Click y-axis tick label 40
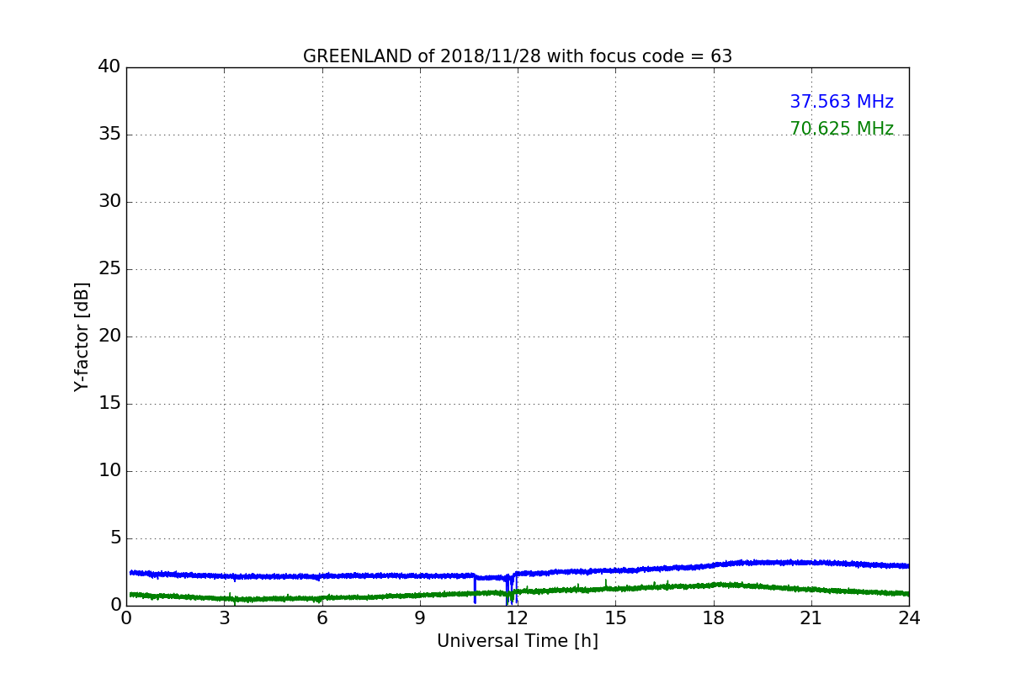The height and width of the screenshot is (673, 1010). coord(109,66)
